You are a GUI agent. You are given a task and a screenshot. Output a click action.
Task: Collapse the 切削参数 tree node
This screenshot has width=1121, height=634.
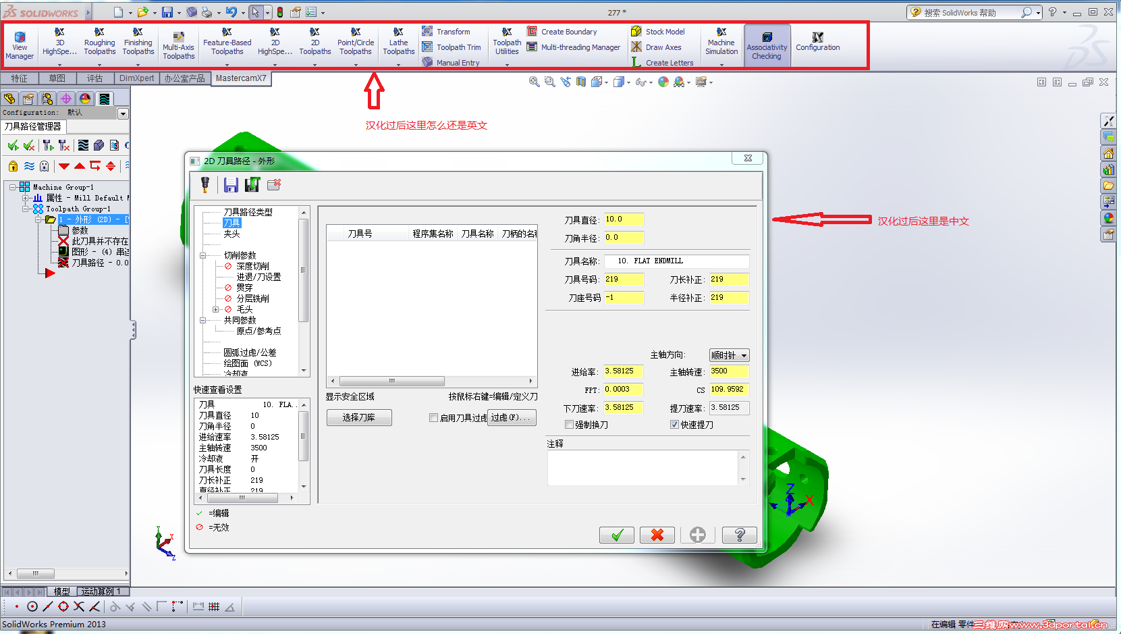202,255
